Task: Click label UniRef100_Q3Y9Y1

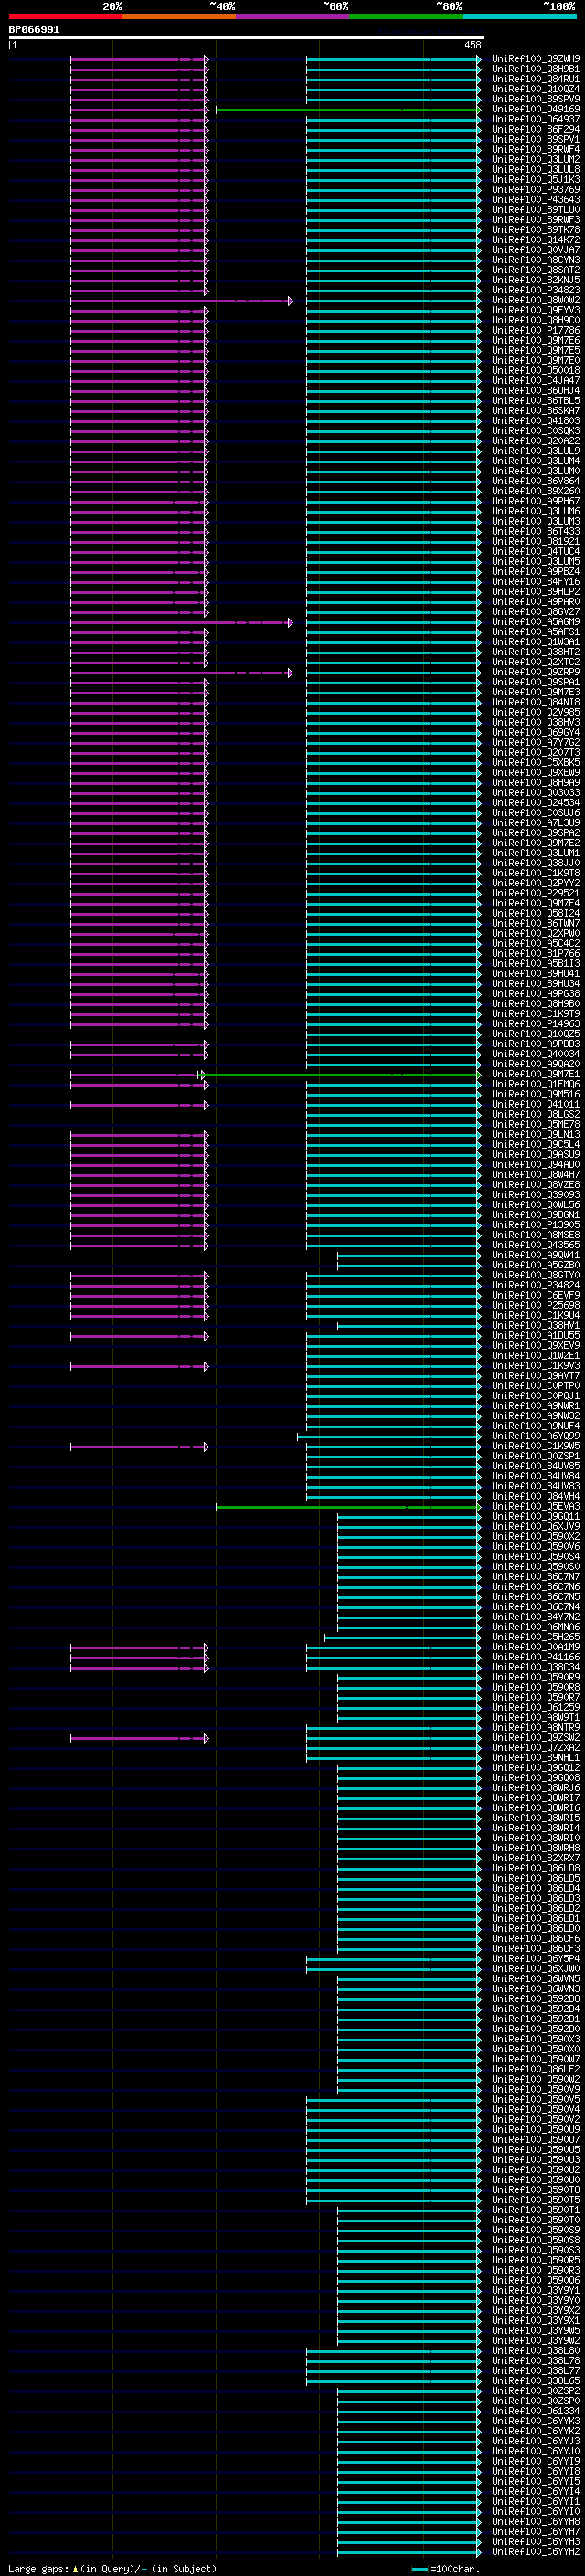Action: pos(536,2290)
